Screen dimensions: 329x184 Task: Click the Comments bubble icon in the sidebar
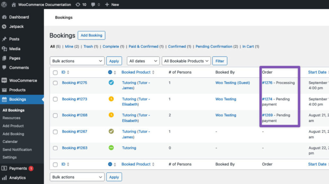point(4,67)
